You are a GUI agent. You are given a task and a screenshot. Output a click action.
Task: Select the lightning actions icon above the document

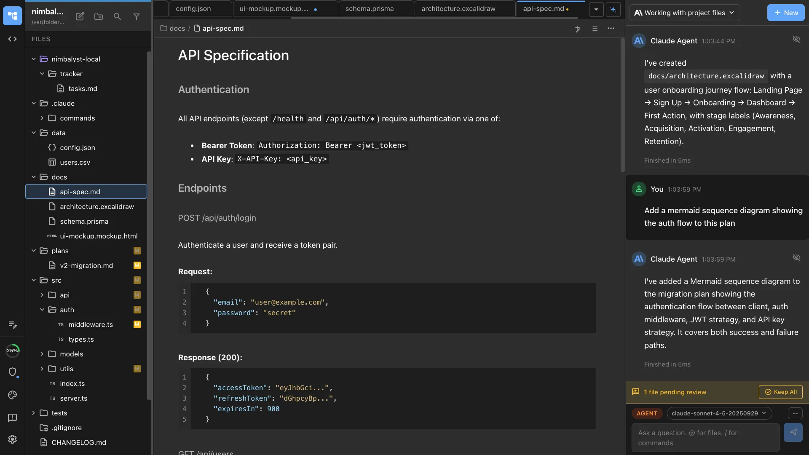tap(577, 29)
